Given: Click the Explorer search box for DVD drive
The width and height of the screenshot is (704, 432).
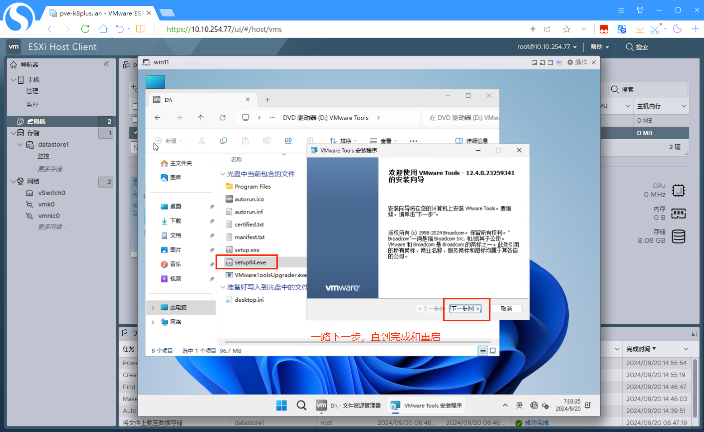Looking at the screenshot, I should pos(462,118).
